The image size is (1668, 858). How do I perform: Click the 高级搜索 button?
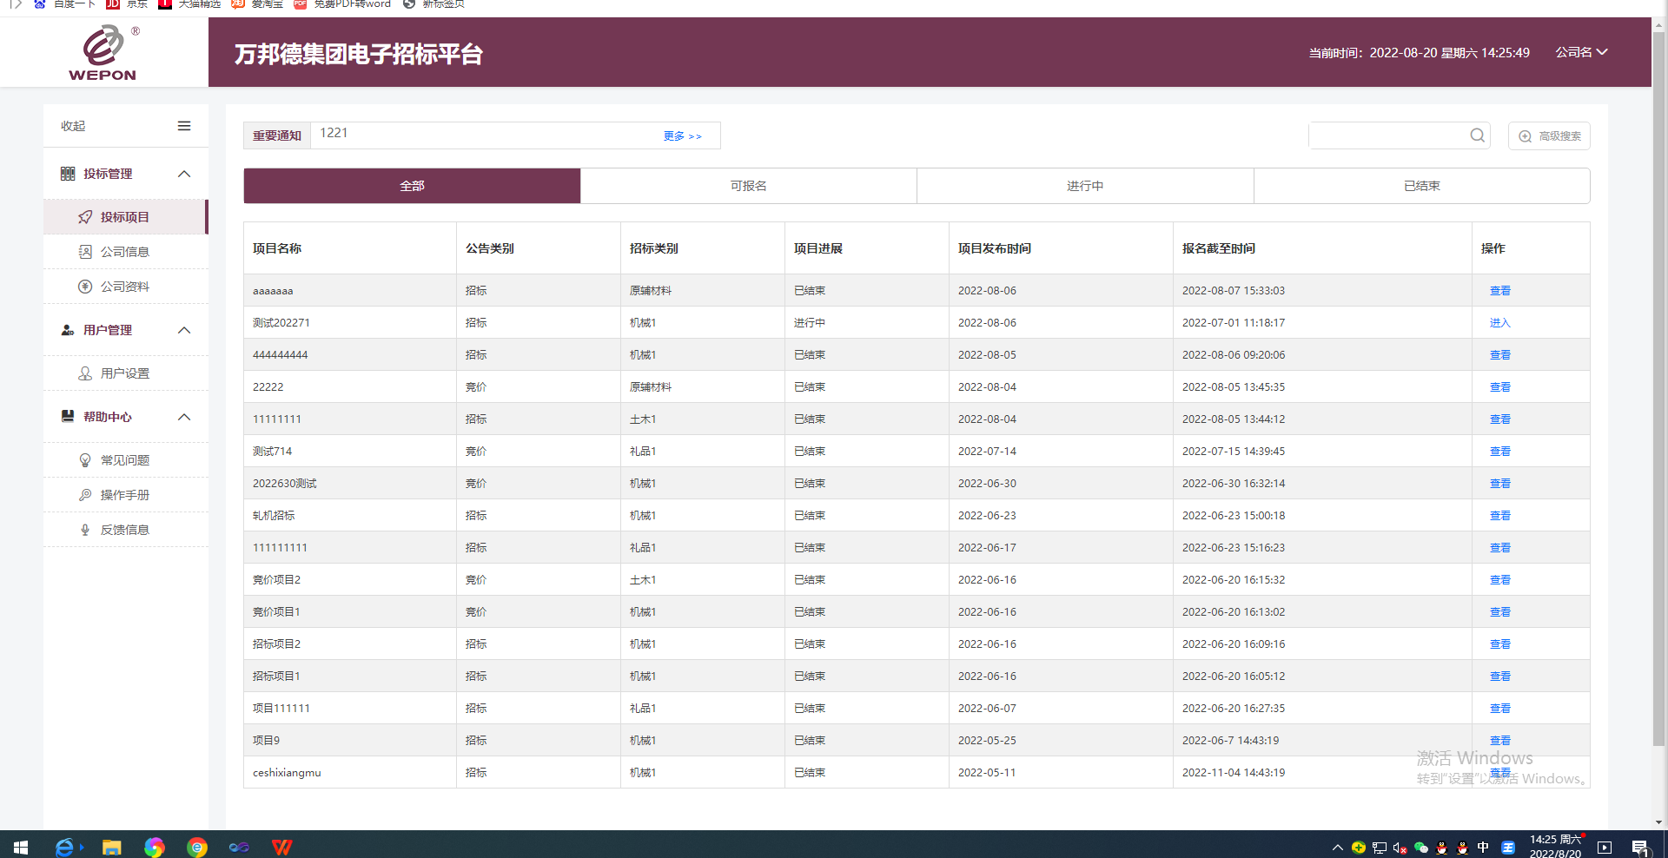(x=1550, y=136)
